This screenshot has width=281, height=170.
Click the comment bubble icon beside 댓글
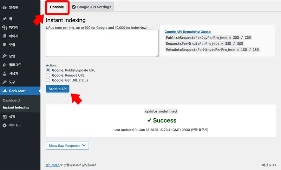tap(5, 45)
